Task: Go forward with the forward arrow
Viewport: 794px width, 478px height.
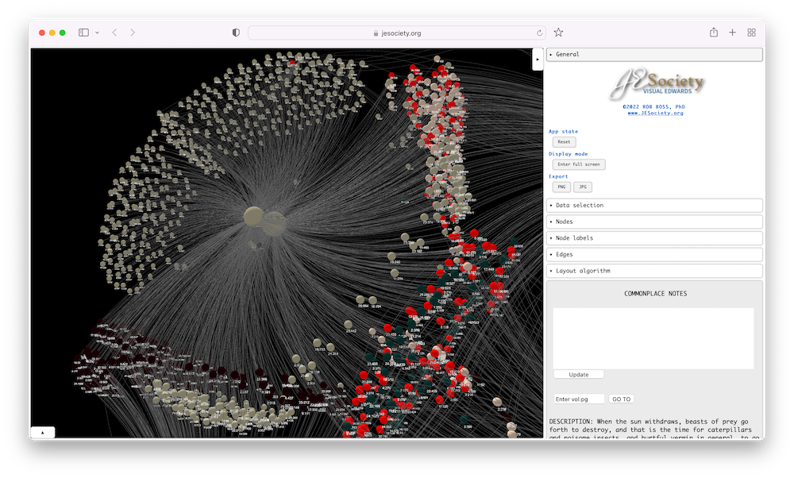Action: [133, 33]
